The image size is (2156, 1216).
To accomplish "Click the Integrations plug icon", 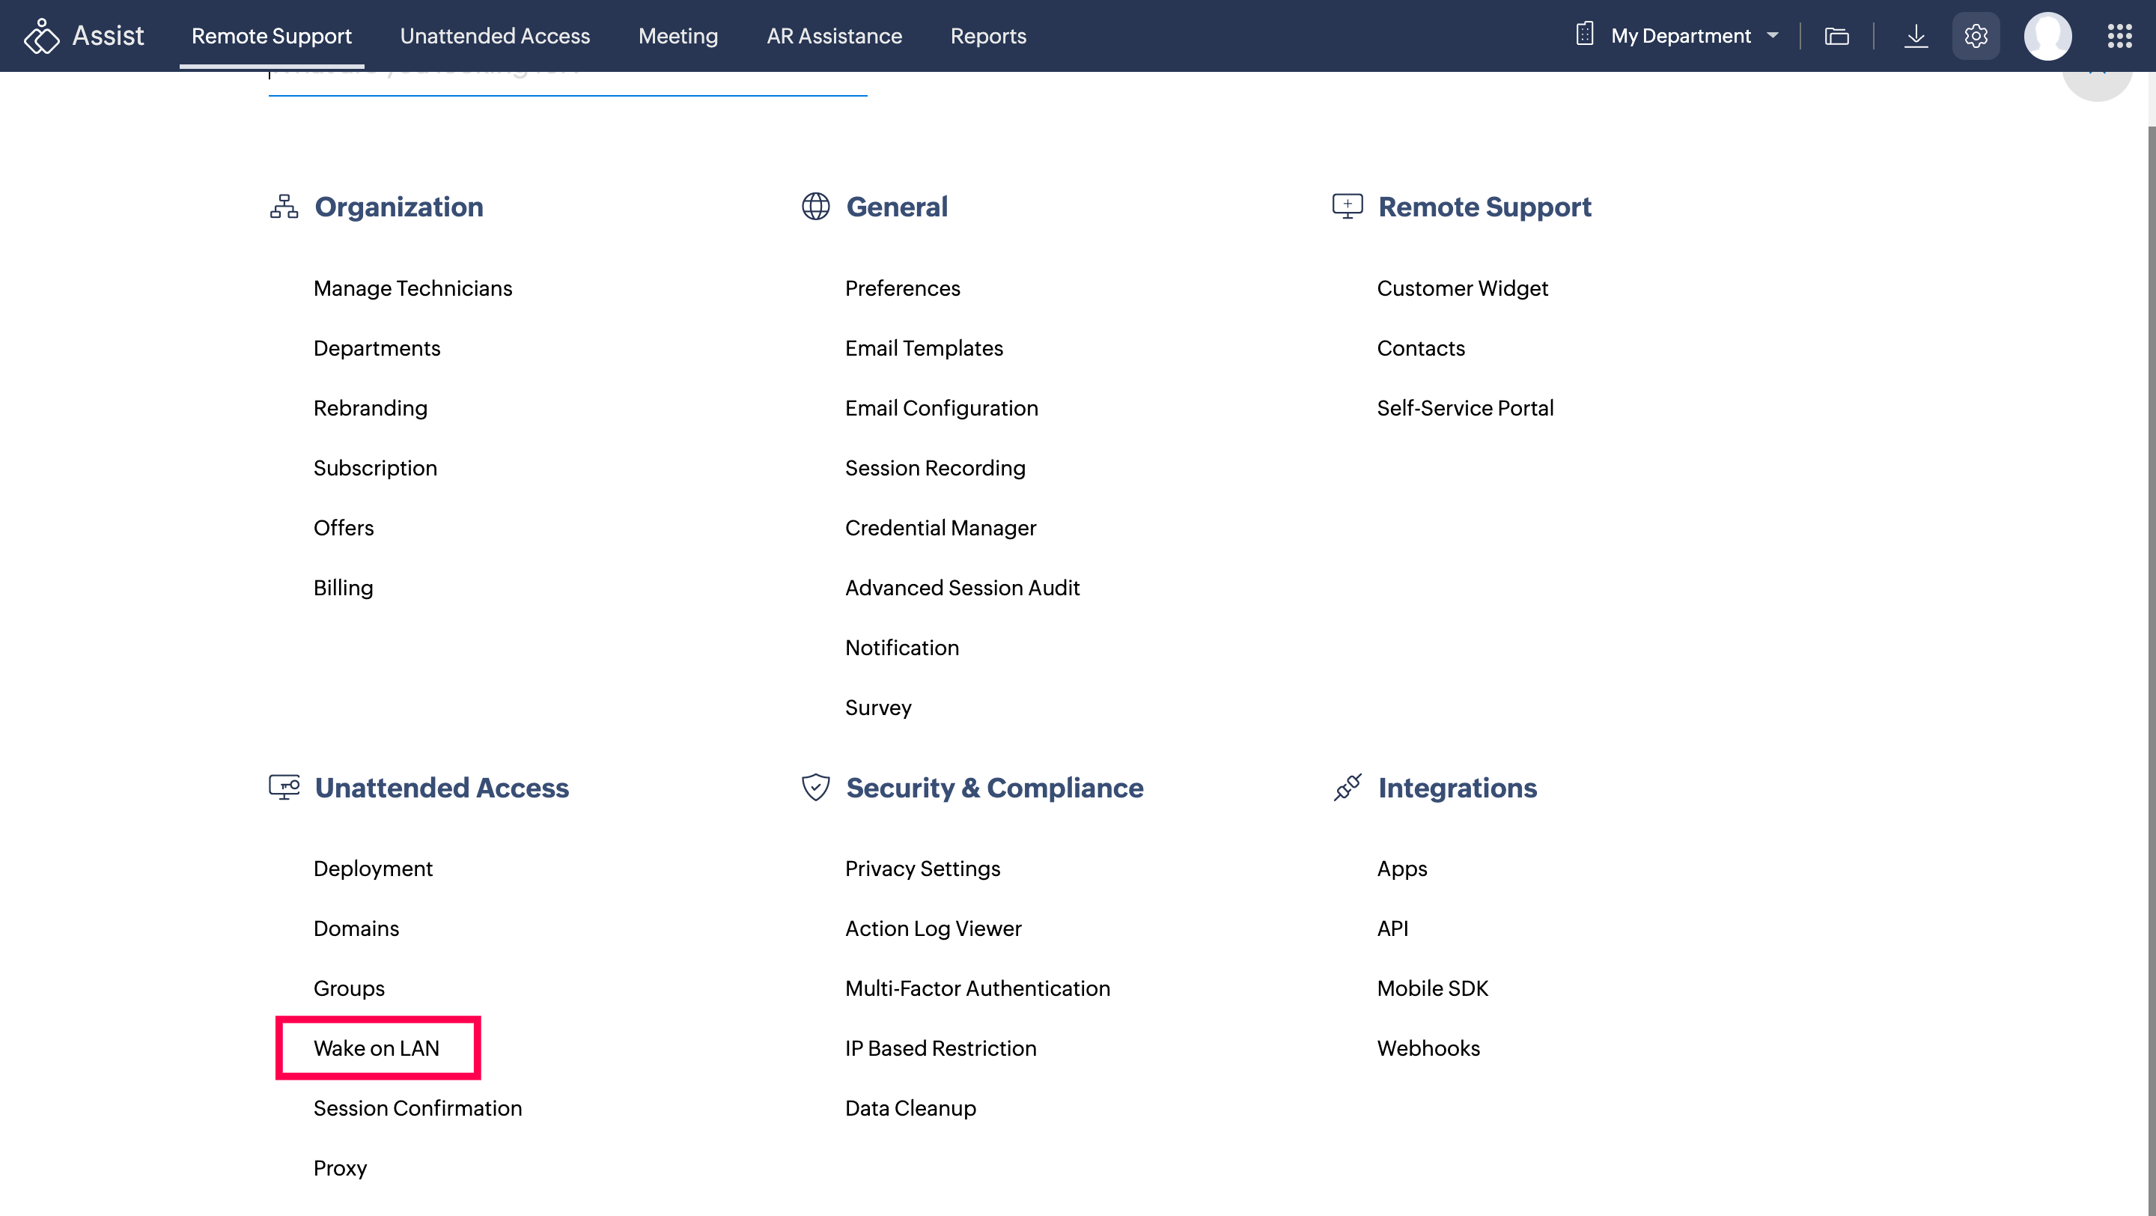I will (x=1347, y=787).
